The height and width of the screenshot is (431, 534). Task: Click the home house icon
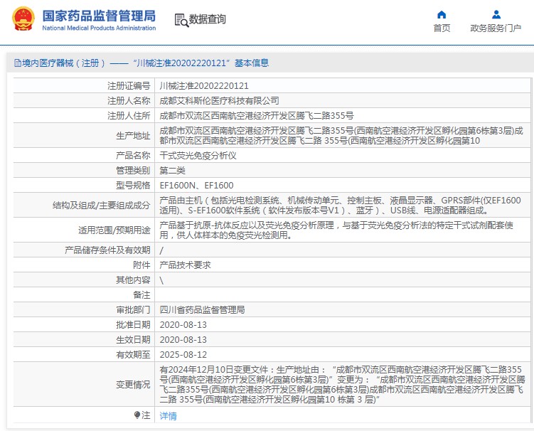442,14
